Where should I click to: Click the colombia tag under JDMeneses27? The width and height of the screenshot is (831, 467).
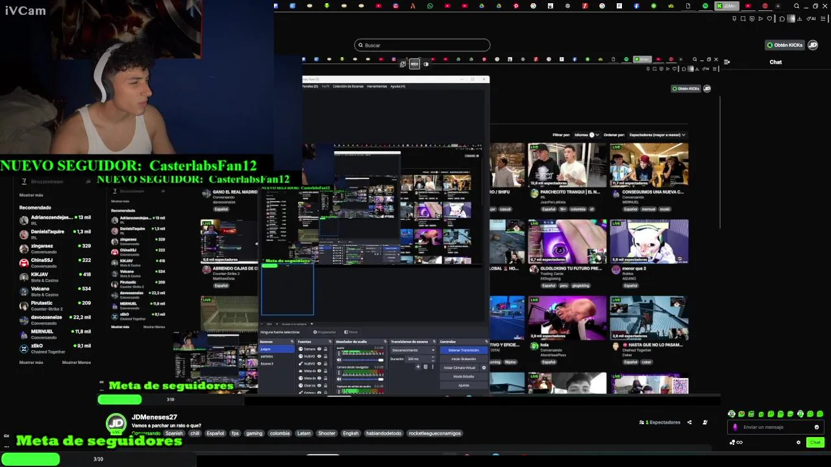(280, 433)
